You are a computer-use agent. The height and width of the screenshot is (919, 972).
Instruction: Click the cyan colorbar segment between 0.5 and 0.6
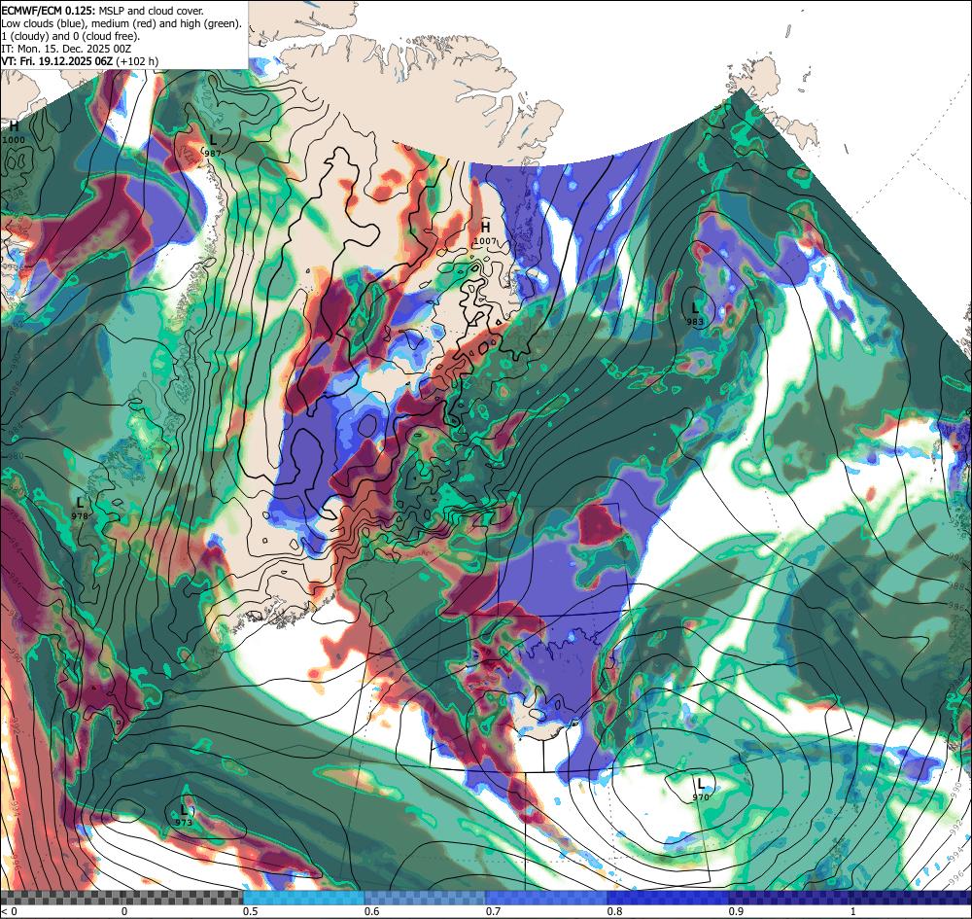pos(303,898)
